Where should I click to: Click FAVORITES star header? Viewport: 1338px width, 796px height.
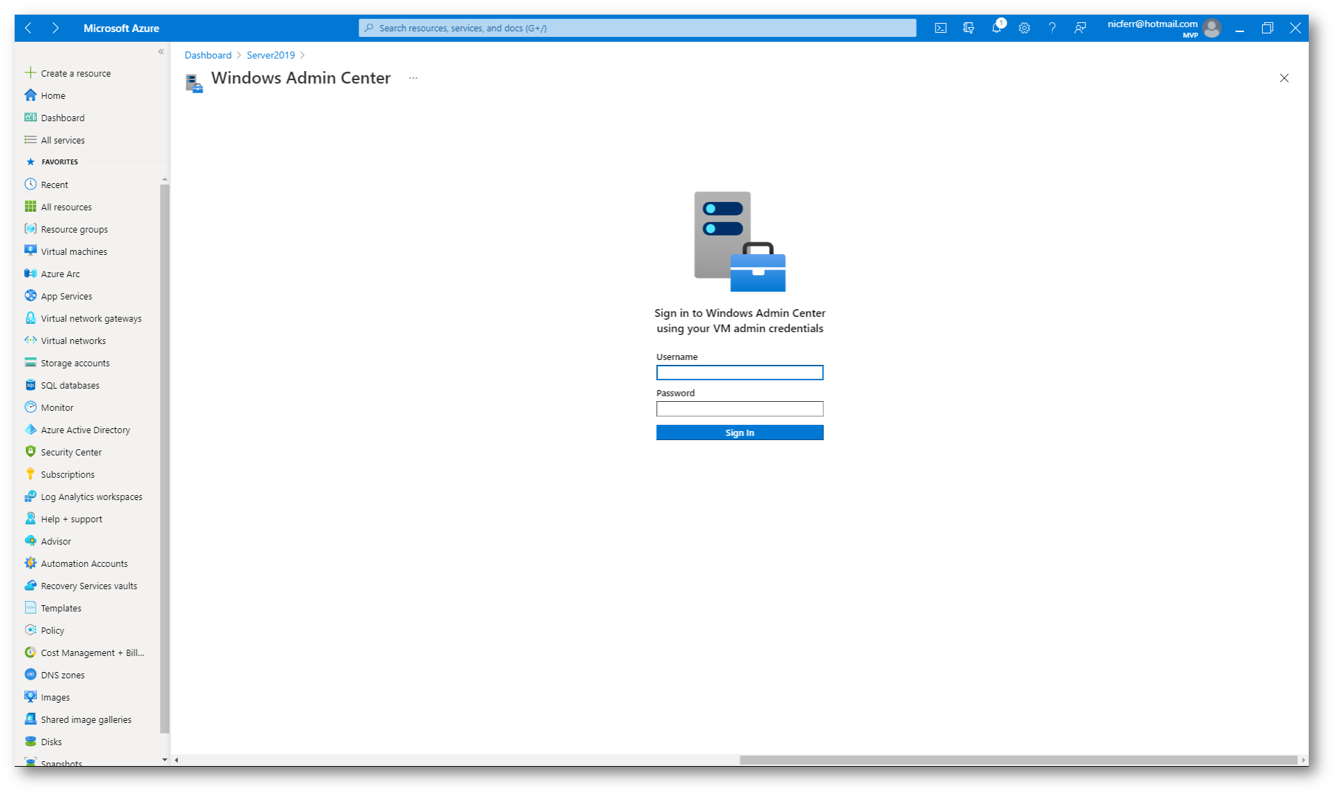coord(52,162)
